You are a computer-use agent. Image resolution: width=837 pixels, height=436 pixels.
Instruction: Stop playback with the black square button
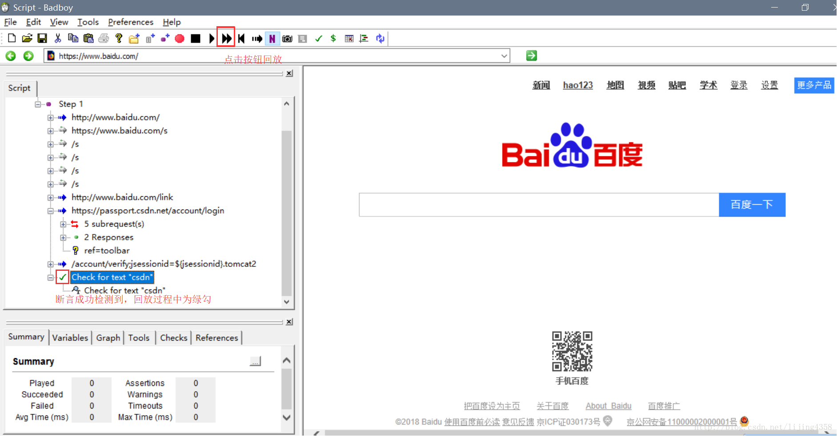(196, 39)
